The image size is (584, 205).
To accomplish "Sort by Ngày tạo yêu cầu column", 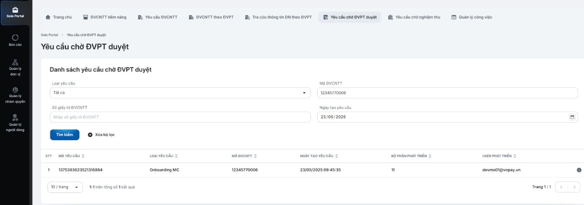I will click(336, 156).
